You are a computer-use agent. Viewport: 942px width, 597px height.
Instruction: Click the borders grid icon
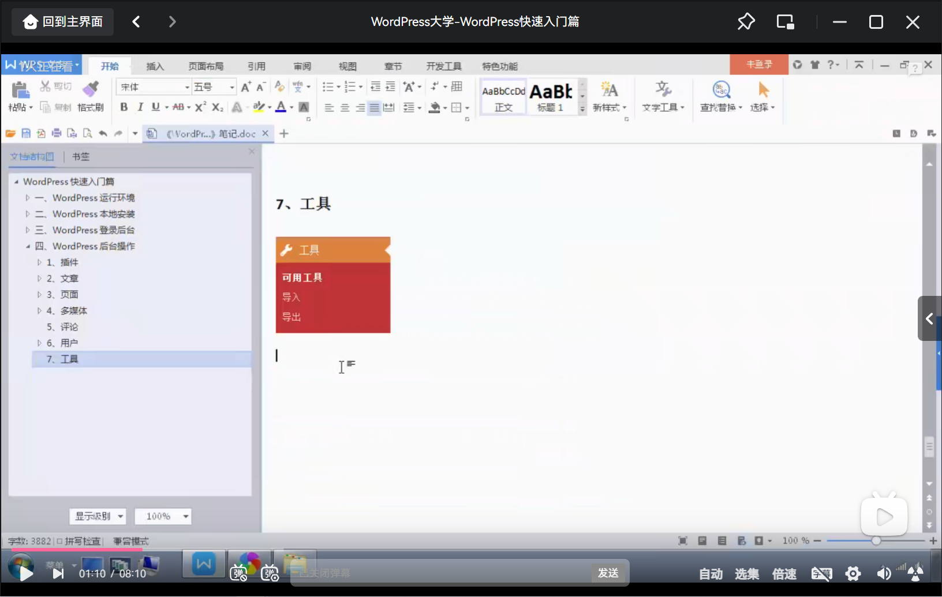pos(457,107)
